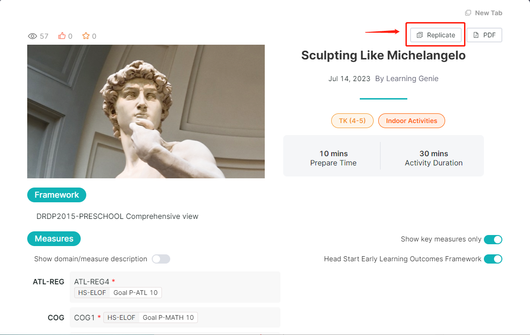Click the Sculpting Like Michelangelo title

383,55
